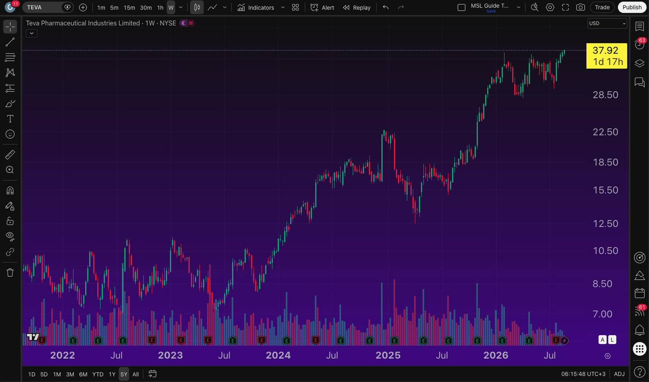Click the 37.92 current price label
Screen dimensions: 649x382
(x=607, y=56)
